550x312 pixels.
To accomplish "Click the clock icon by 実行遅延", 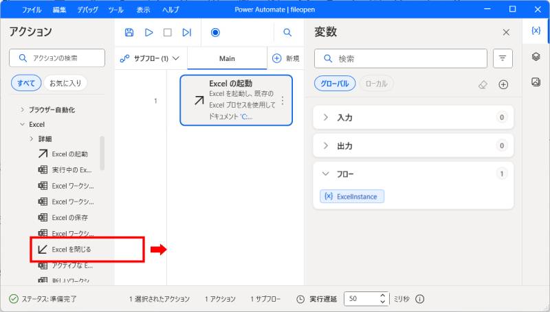I will click(300, 299).
